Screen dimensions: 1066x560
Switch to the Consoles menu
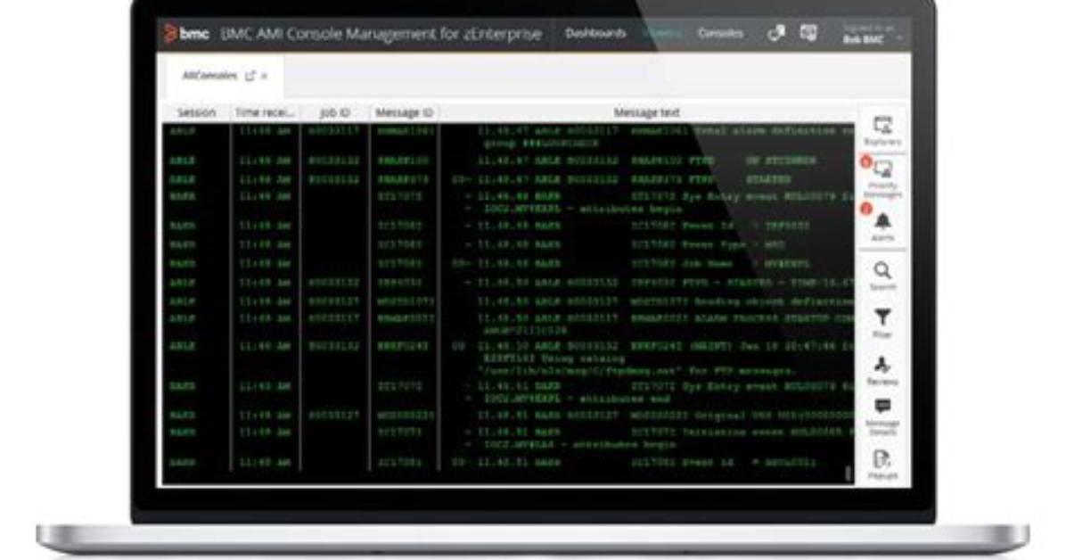click(720, 33)
